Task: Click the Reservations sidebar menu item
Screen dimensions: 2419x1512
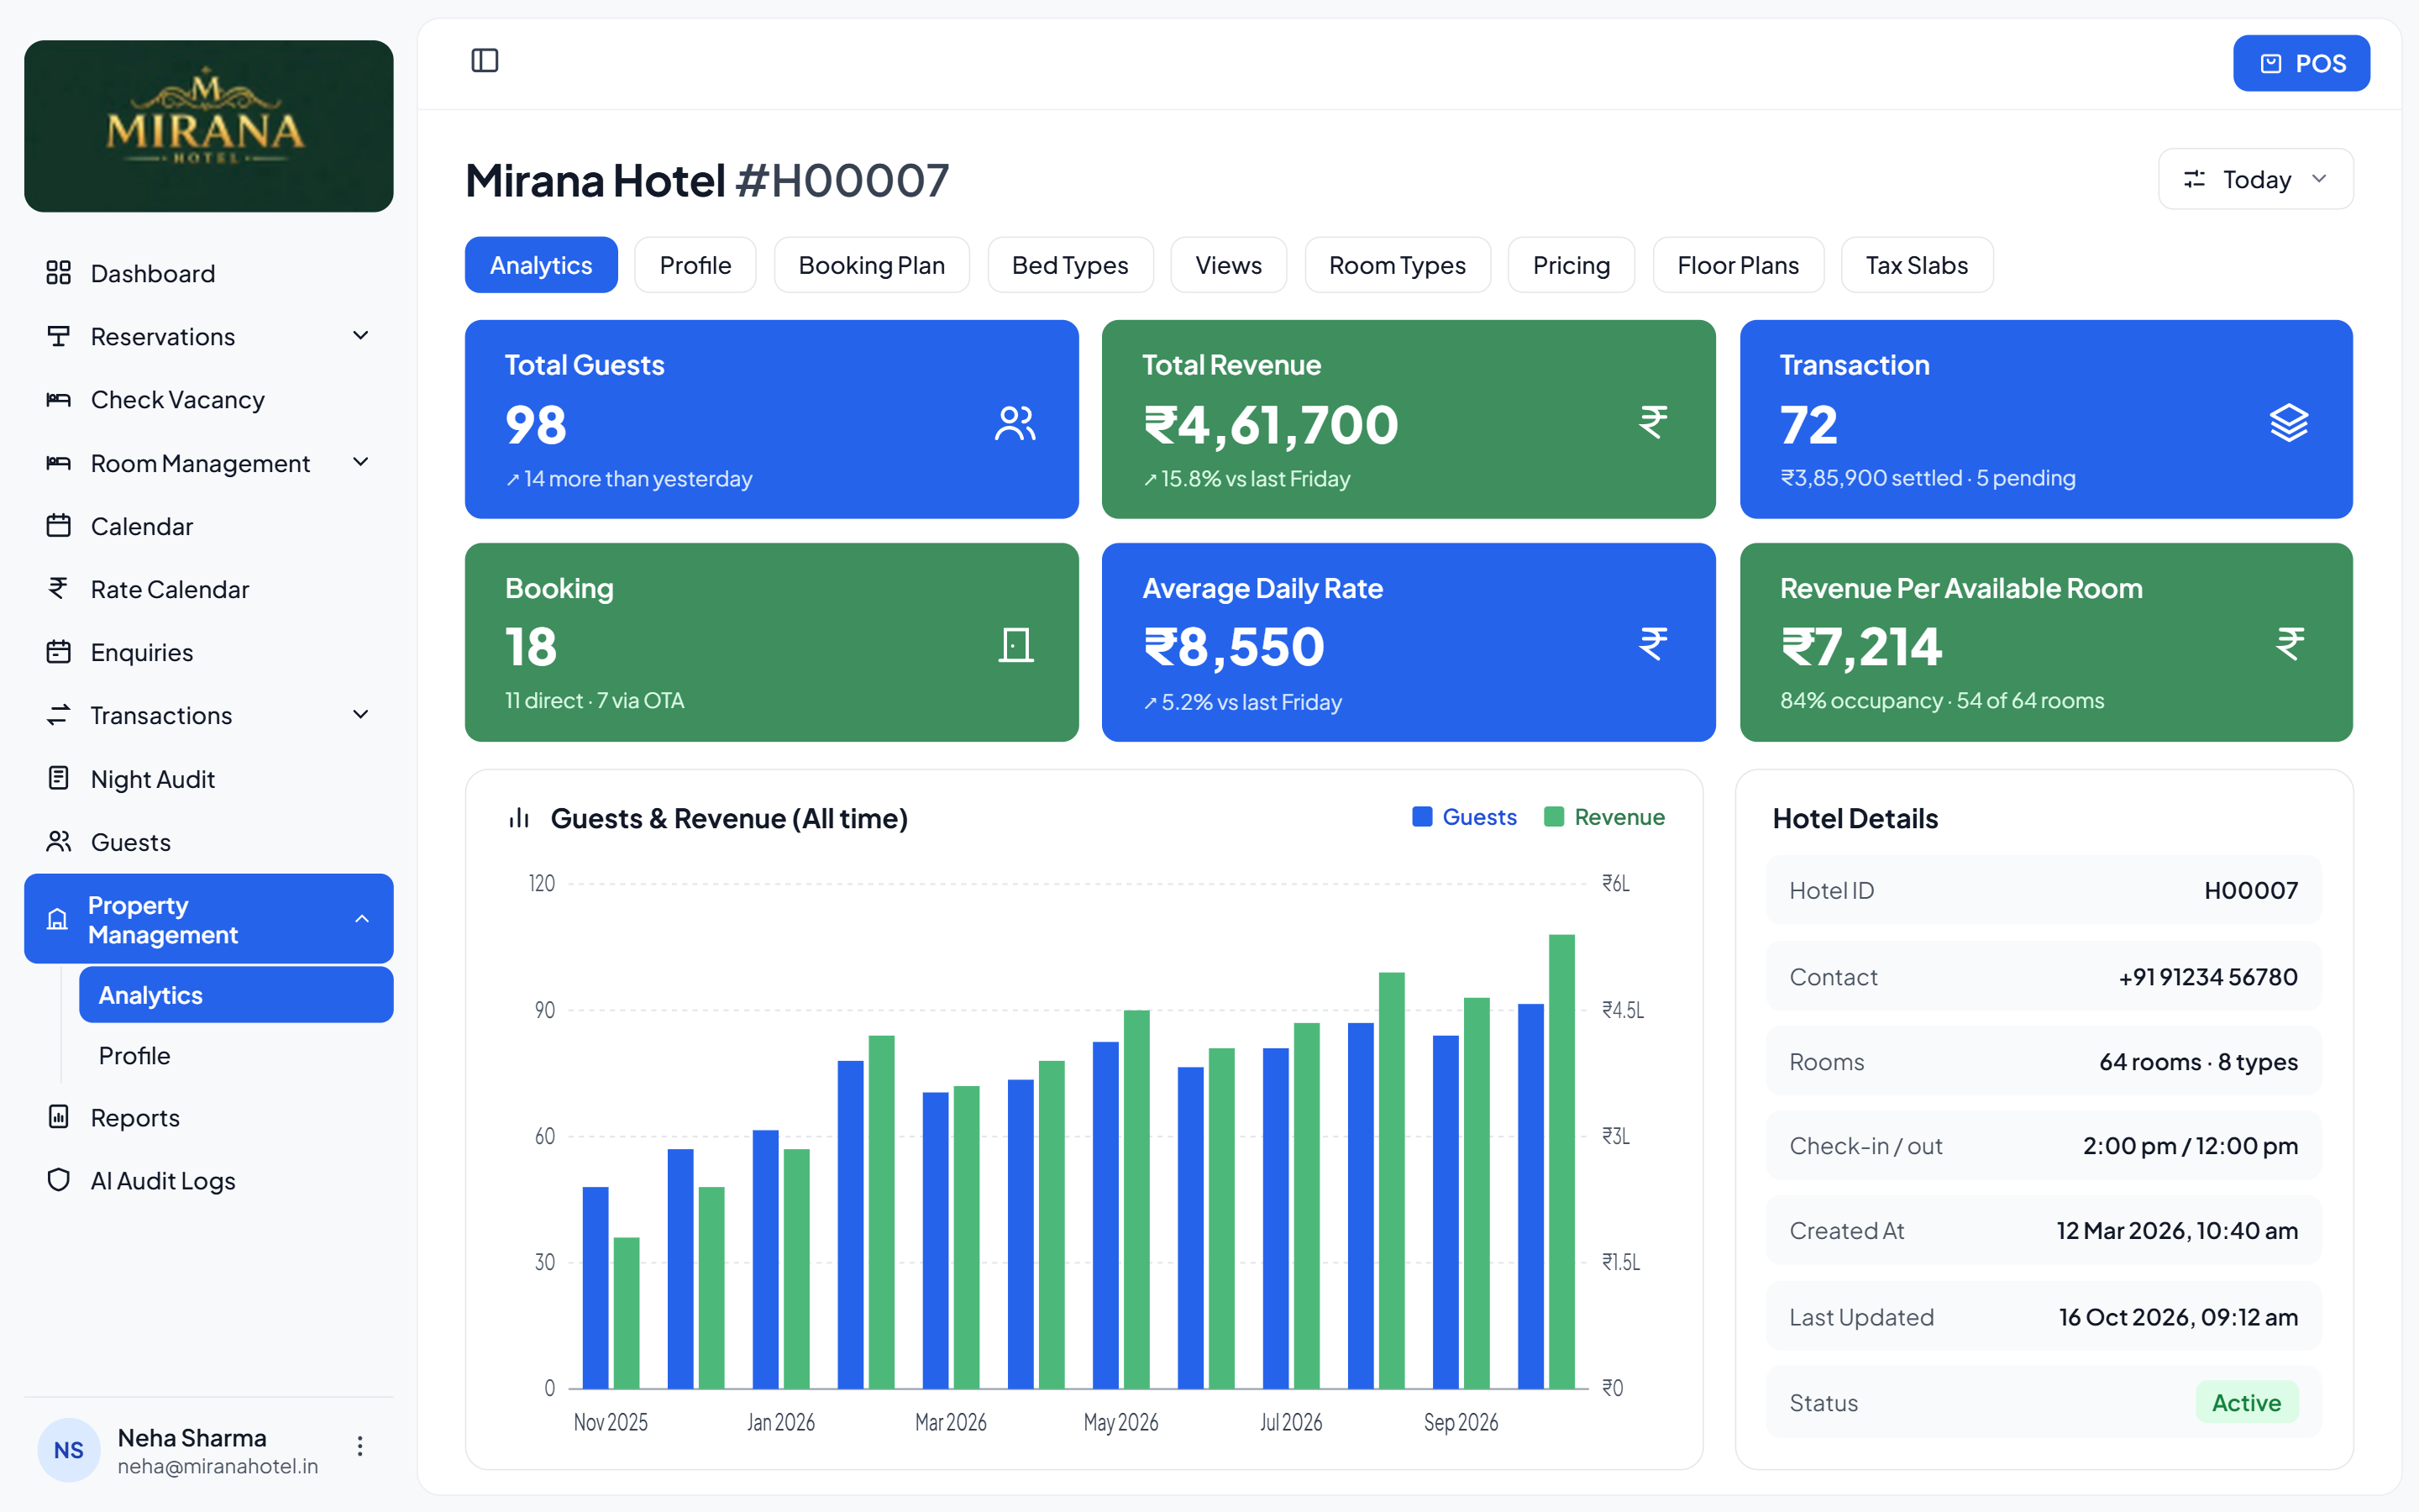Action: pos(209,336)
